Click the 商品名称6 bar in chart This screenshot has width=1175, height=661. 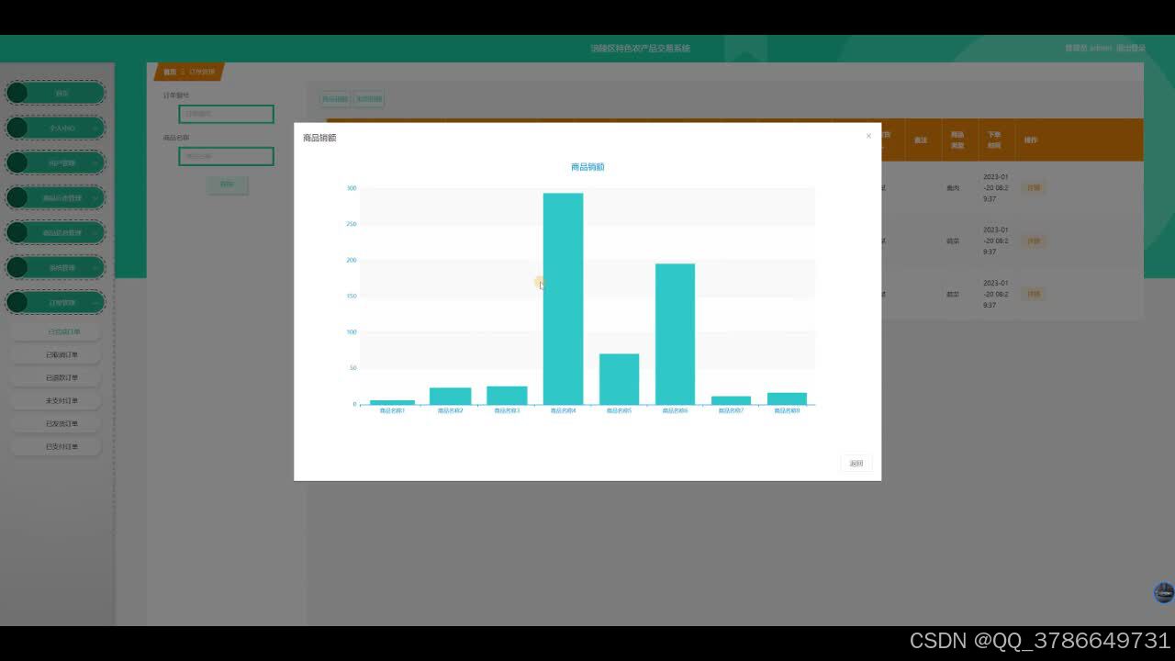pos(675,334)
